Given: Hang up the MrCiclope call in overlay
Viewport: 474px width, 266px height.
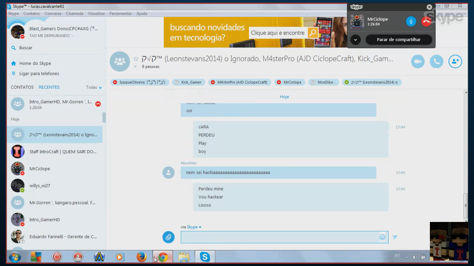Looking at the screenshot, I should tap(426, 22).
